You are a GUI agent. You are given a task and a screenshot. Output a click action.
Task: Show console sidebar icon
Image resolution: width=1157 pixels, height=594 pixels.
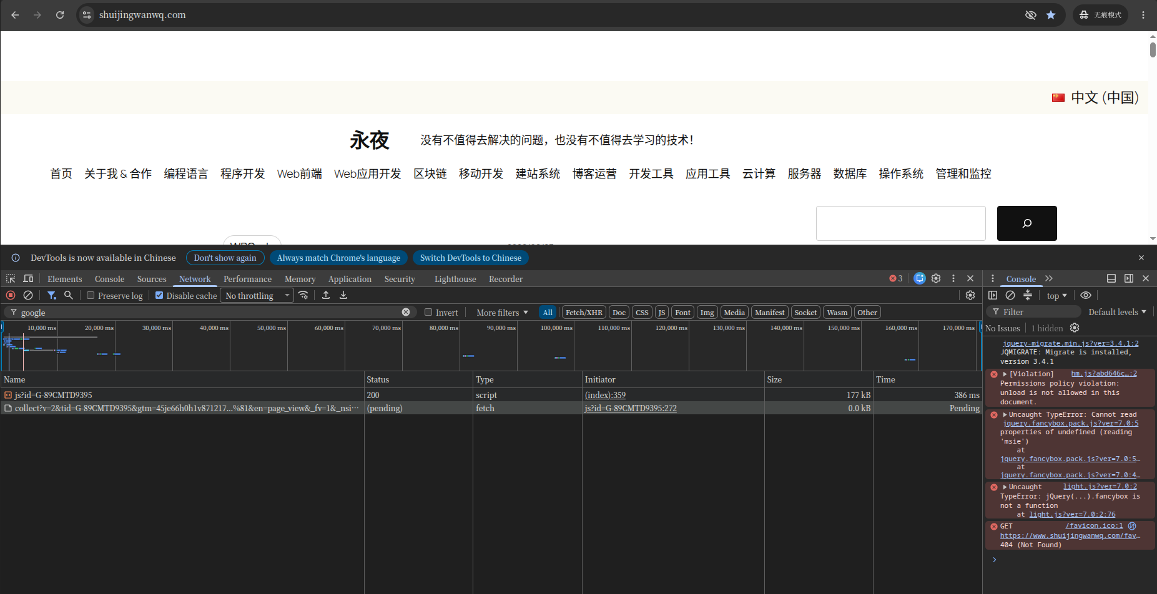click(x=993, y=295)
